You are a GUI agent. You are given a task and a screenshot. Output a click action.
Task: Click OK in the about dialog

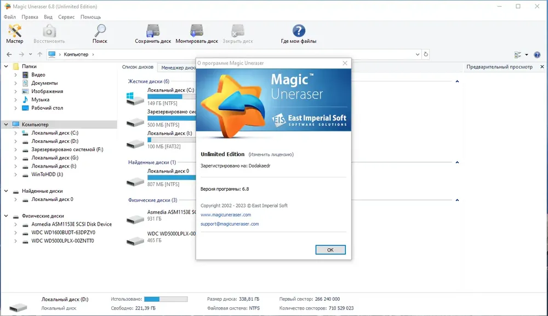pyautogui.click(x=330, y=250)
